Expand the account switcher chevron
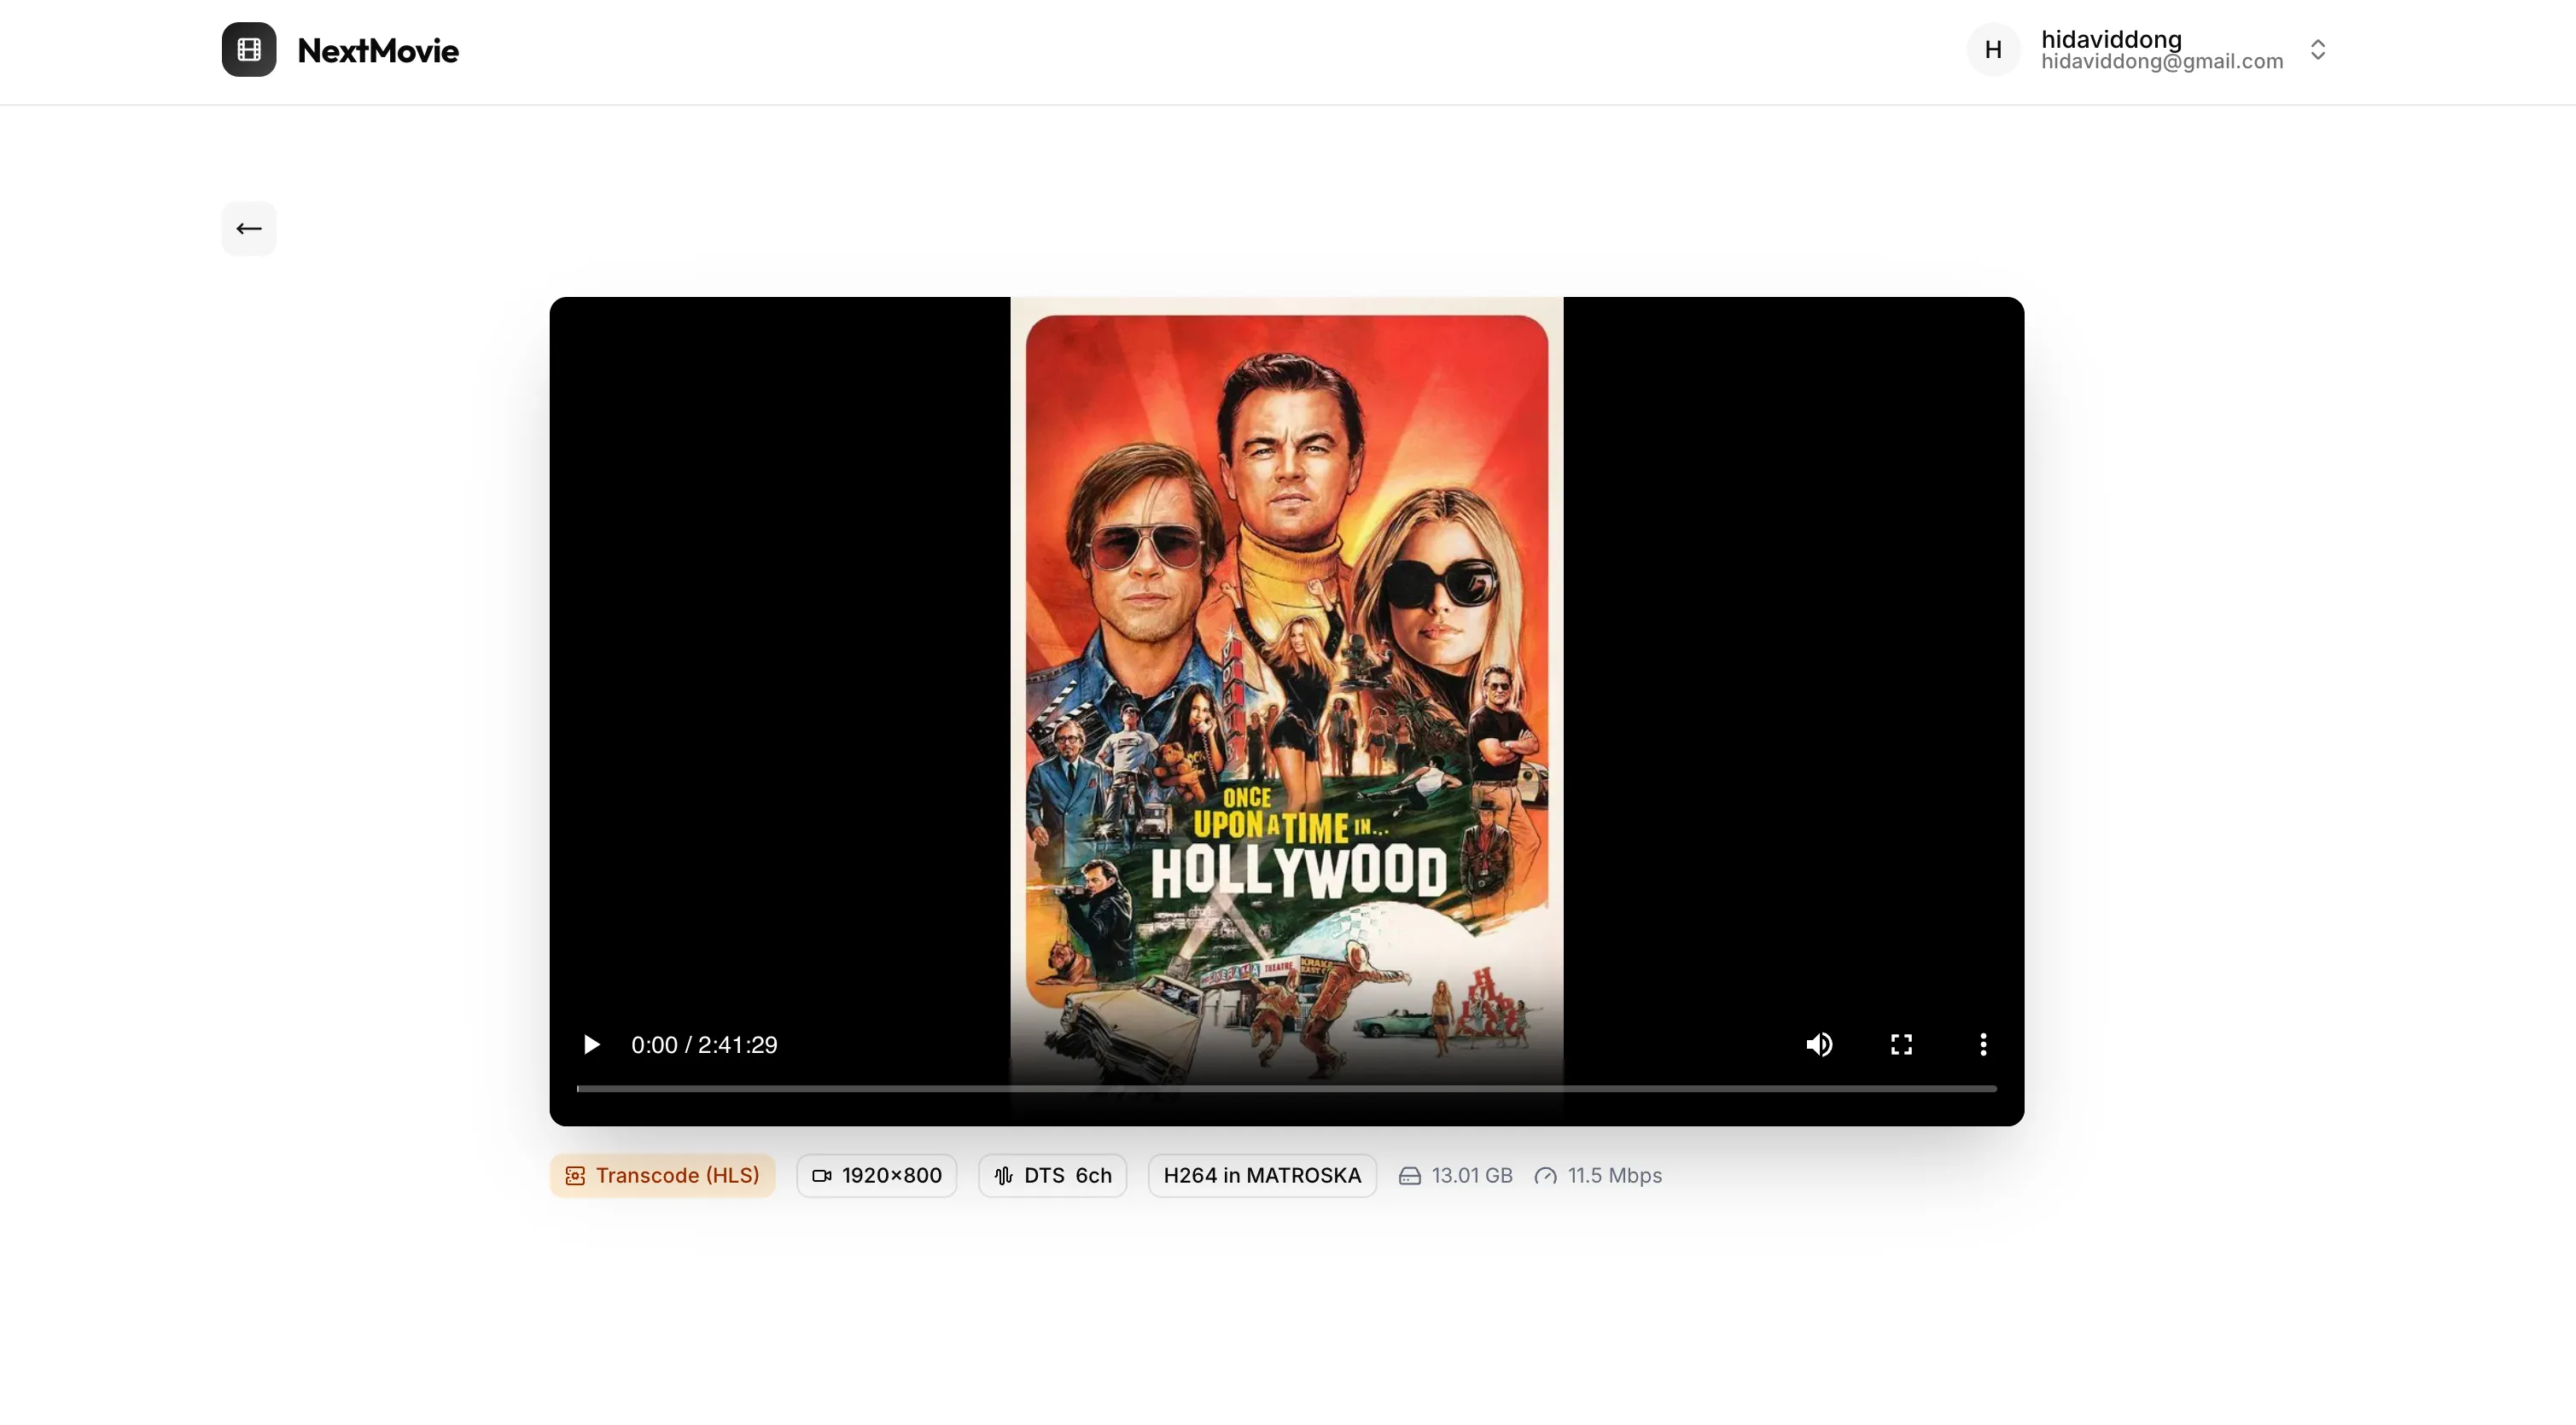The height and width of the screenshot is (1425, 2576). click(2318, 50)
